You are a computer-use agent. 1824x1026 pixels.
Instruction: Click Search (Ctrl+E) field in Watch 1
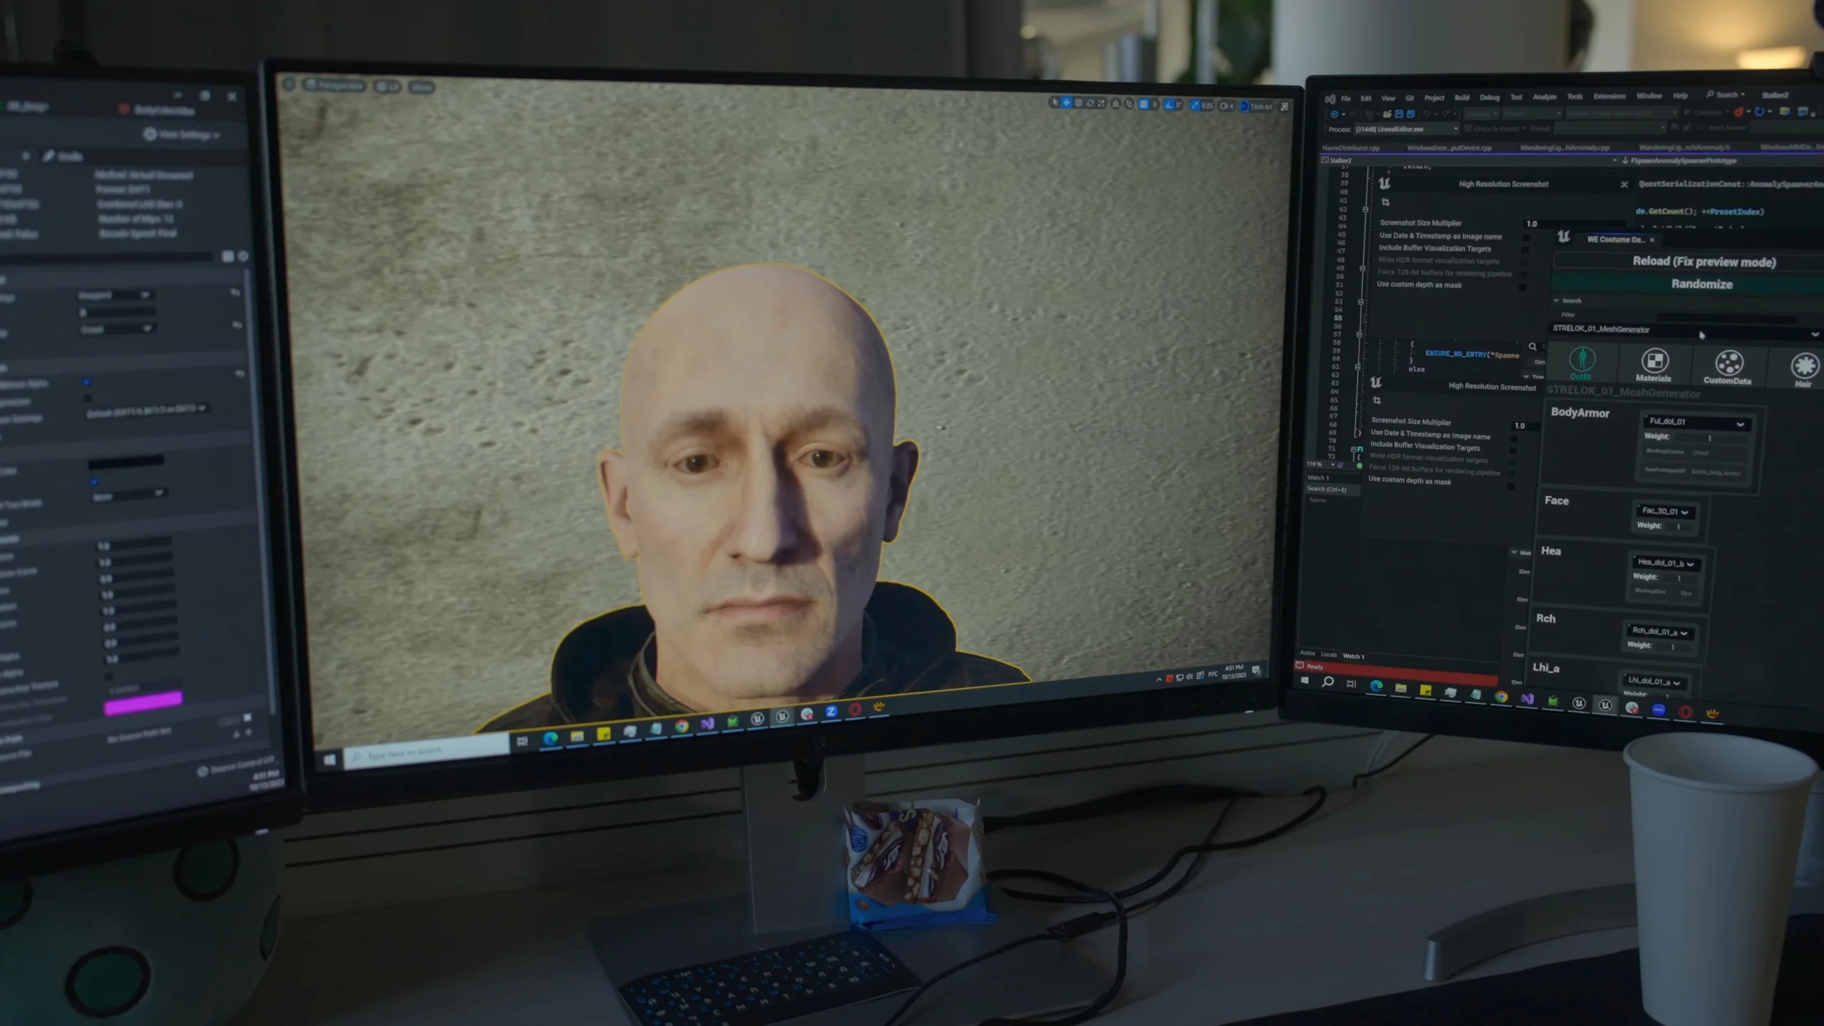pos(1331,489)
